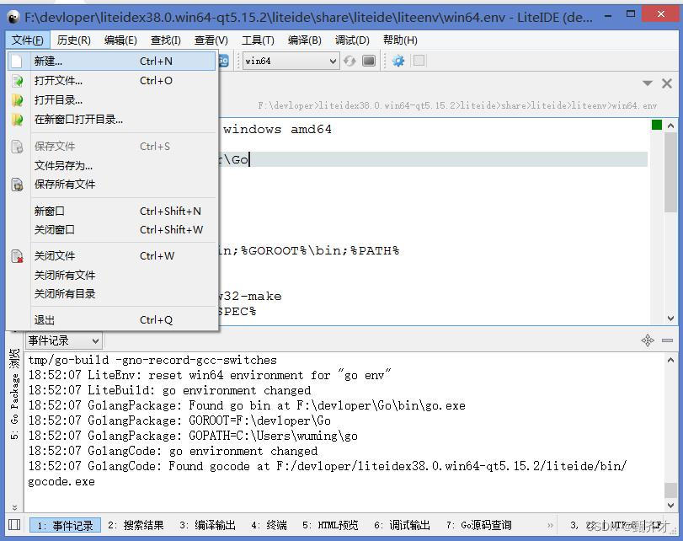Open the 调试(D) menu
Image resolution: width=683 pixels, height=541 pixels.
[352, 40]
